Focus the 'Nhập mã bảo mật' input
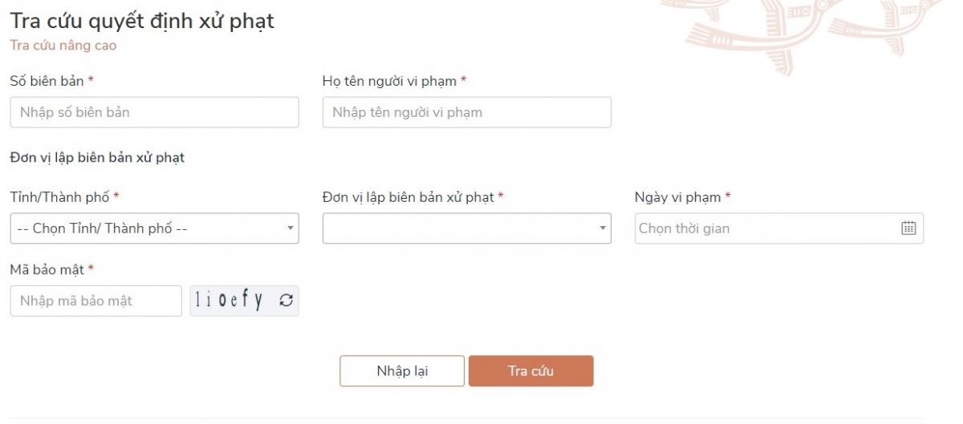Viewport: 963px width, 424px height. 95,301
